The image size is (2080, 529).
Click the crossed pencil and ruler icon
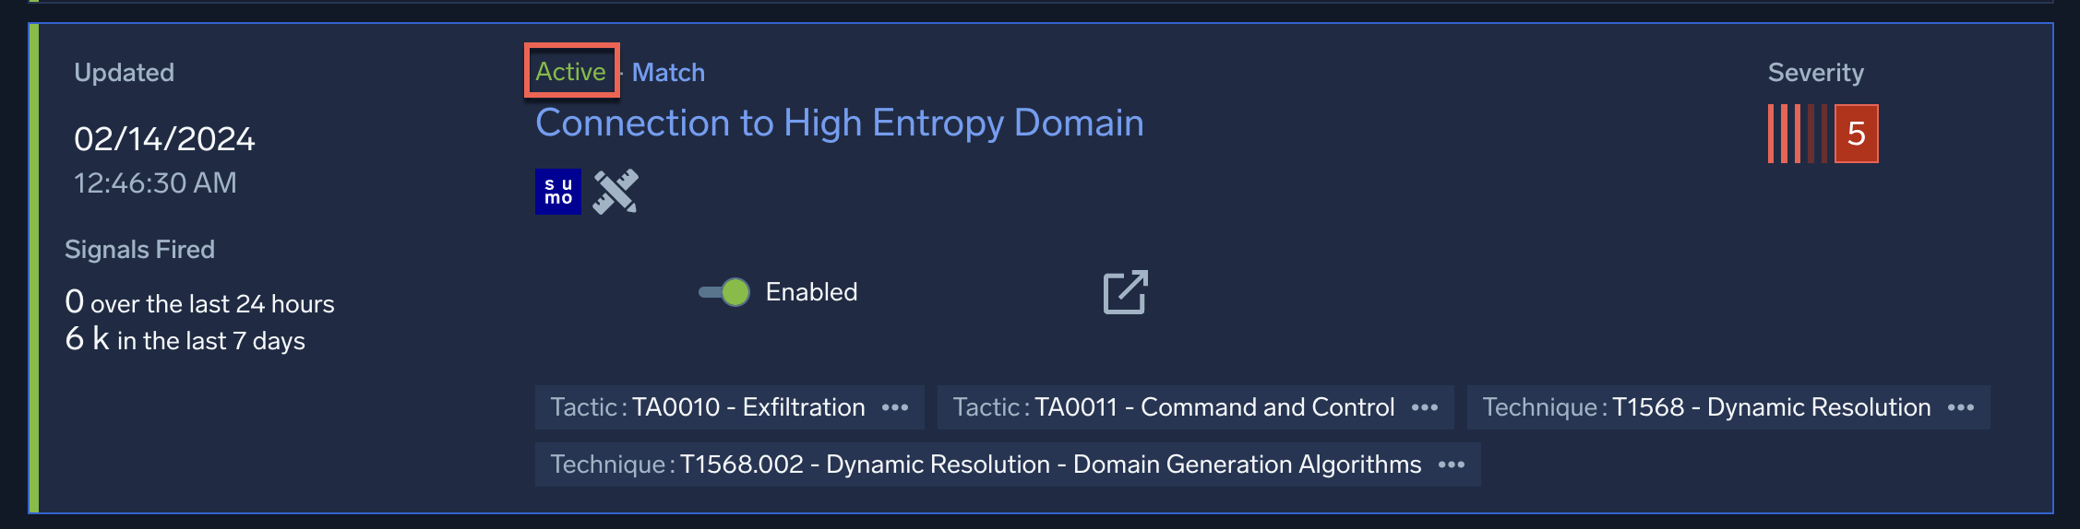[x=615, y=192]
